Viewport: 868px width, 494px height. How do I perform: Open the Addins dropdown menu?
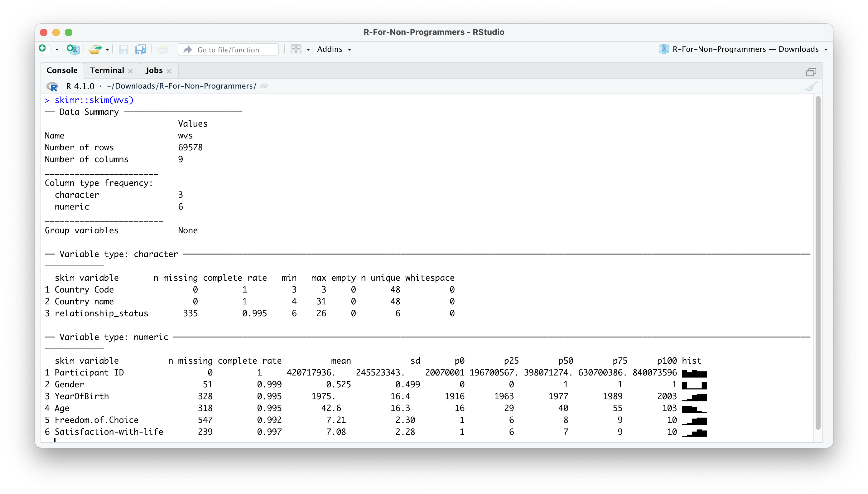334,50
